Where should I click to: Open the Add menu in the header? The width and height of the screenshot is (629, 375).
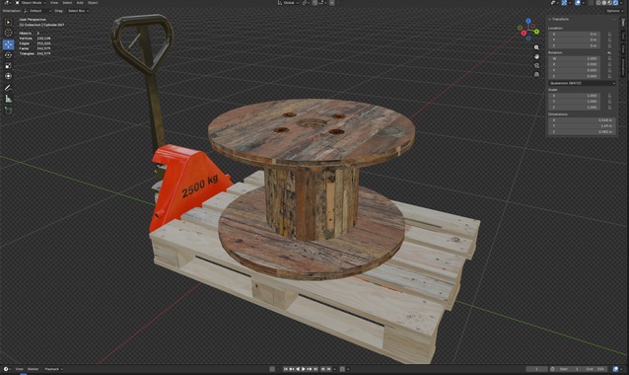tap(80, 3)
